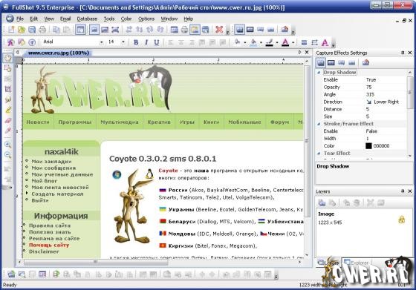
Task: Open line color dropdown arrow
Action: click(x=277, y=42)
